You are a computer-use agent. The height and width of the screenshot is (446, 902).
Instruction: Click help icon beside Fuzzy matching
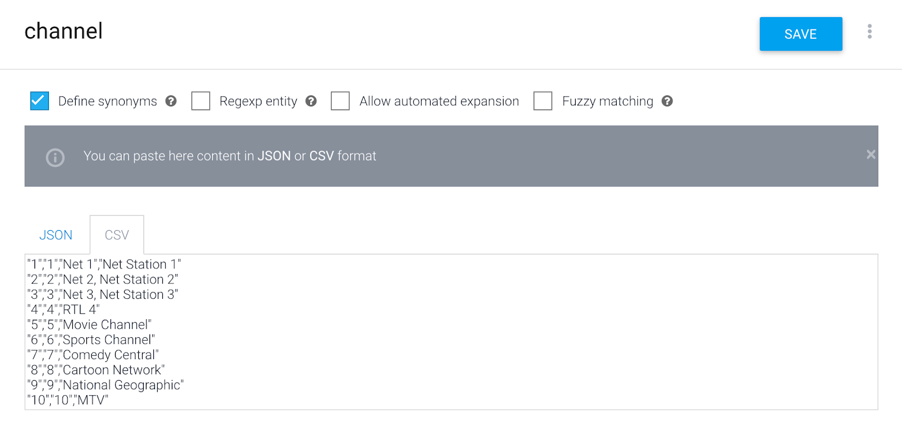[x=667, y=101]
